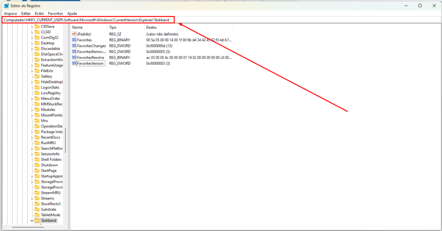Open the Arquivo menu

click(10, 13)
